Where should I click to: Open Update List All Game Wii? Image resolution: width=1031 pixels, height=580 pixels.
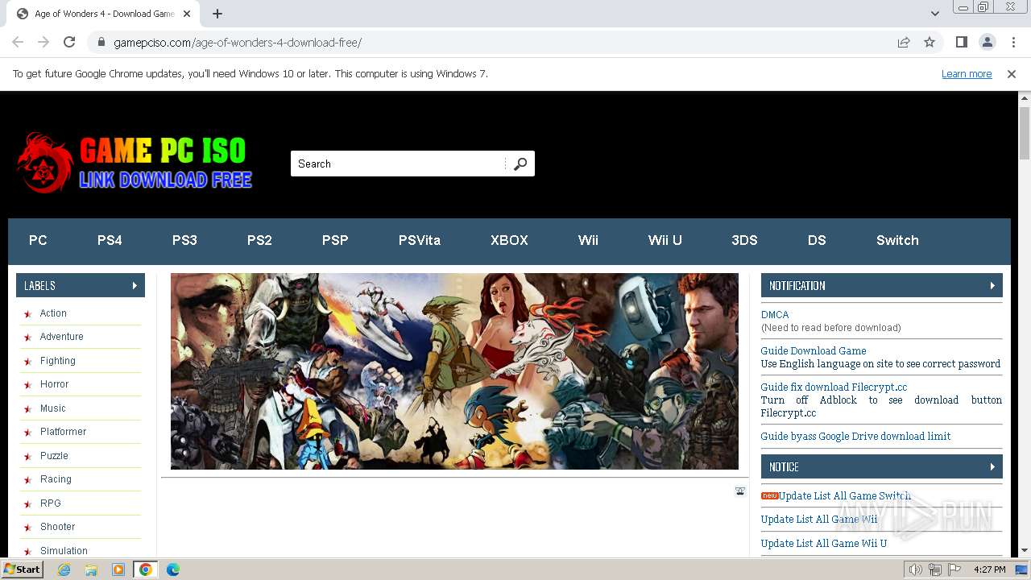tap(819, 520)
